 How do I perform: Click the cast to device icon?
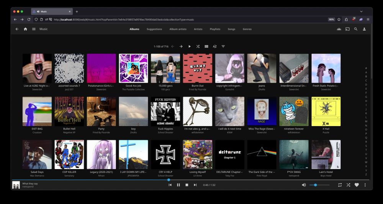[x=347, y=29]
